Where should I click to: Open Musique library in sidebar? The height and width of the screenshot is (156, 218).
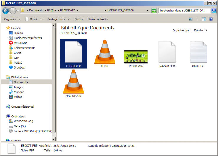tap(16, 92)
